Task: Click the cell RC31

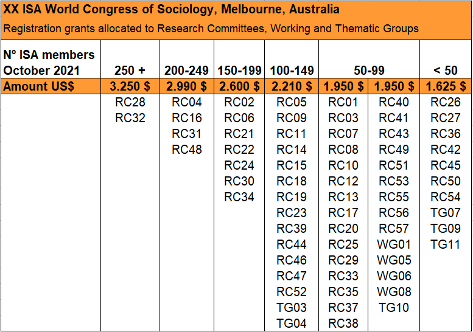Action: click(186, 134)
